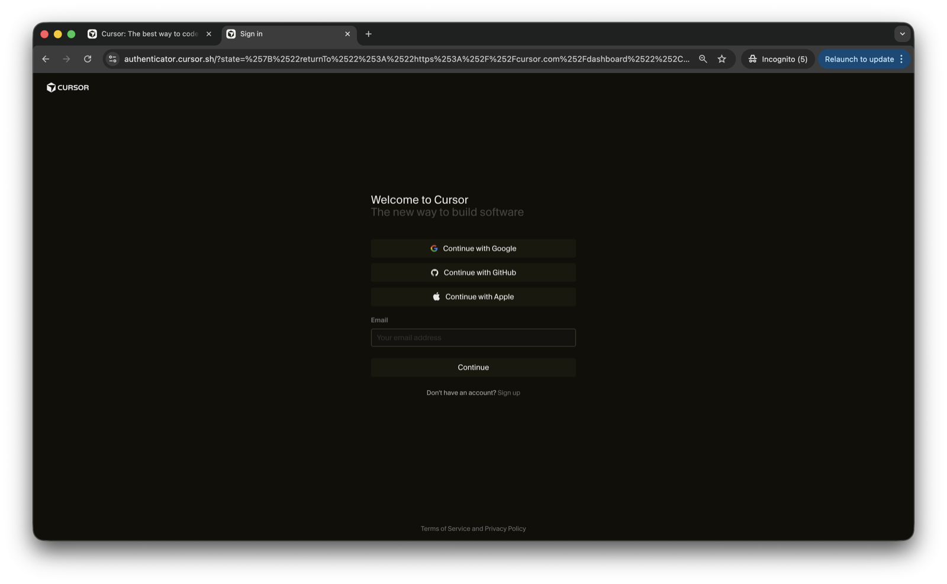The width and height of the screenshot is (947, 584).
Task: Expand the tab search dropdown arrow
Action: click(902, 34)
